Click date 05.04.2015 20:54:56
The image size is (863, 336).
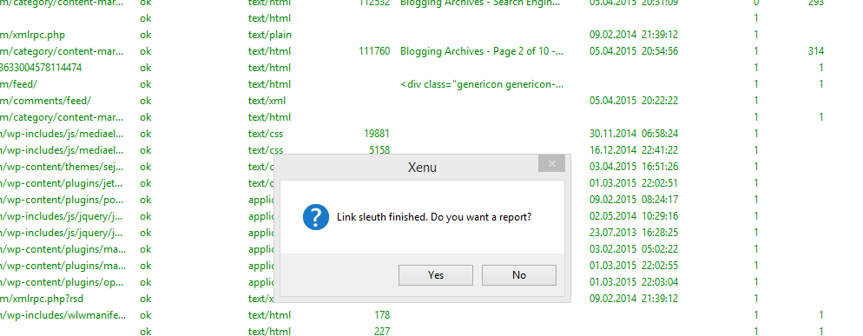tap(634, 51)
